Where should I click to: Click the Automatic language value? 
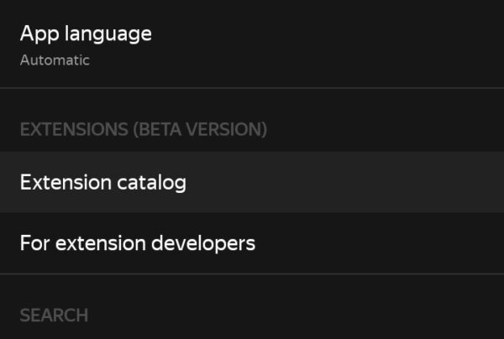coord(55,60)
